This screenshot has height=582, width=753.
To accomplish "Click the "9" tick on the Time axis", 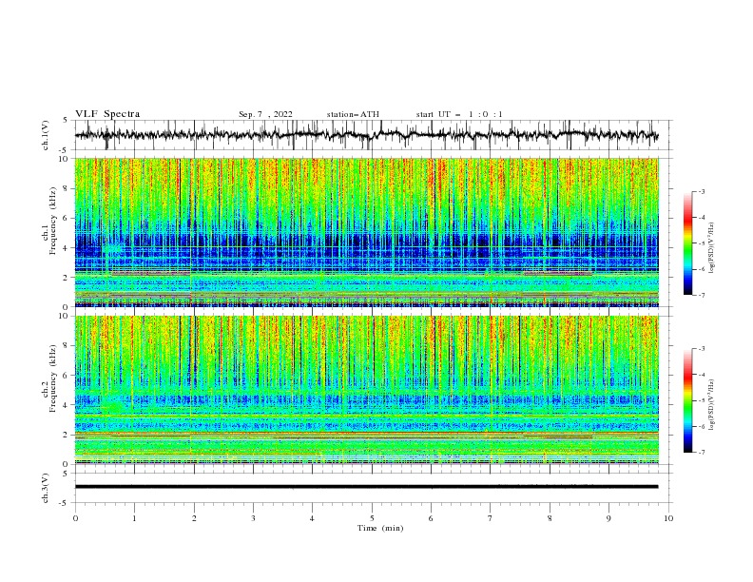I will 608,518.
